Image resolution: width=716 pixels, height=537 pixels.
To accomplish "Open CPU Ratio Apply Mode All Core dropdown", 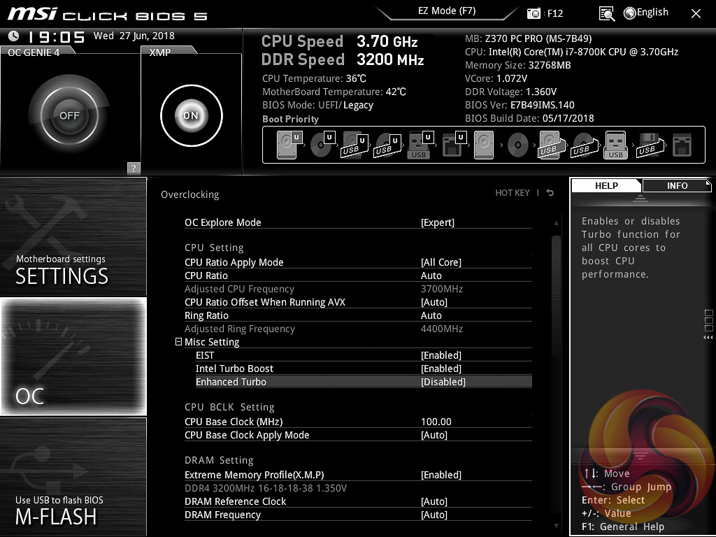I will 441,262.
